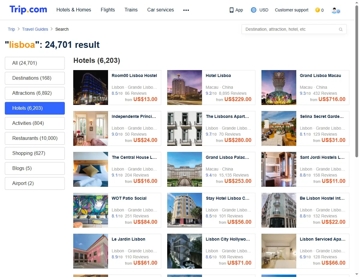Click the search magnifier icon
The width and height of the screenshot is (359, 277).
pos(341,29)
